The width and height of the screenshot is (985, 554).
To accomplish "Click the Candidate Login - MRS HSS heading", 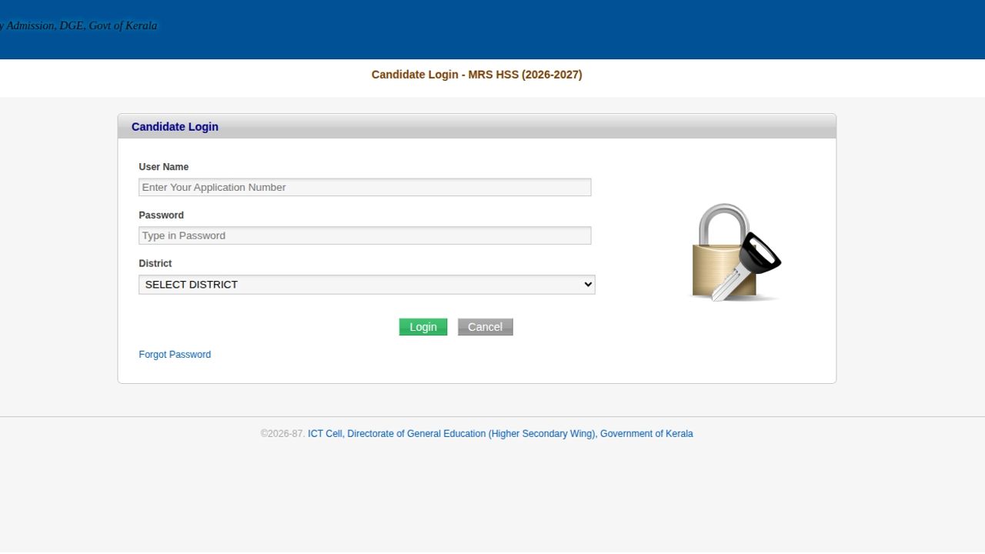I will pyautogui.click(x=476, y=75).
